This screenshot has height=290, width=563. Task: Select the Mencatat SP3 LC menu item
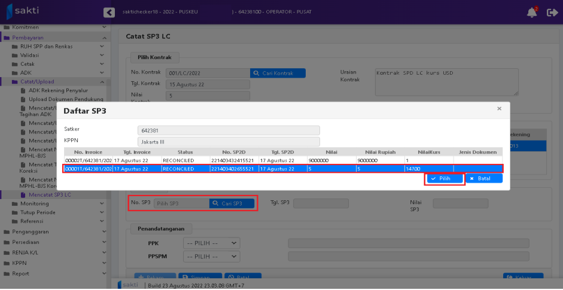pos(50,194)
